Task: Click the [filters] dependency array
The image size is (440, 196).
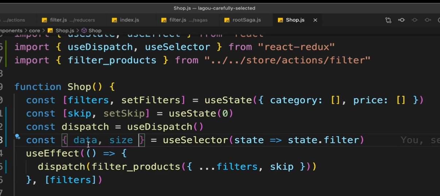Action: coord(70,180)
